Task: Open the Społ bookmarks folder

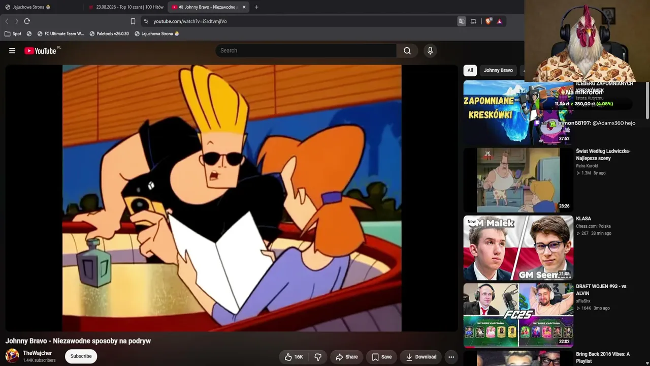Action: [13, 34]
